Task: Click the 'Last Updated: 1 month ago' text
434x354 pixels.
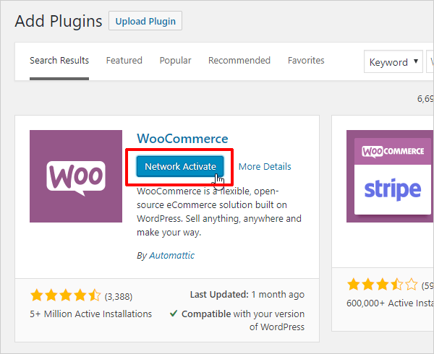Action: pyautogui.click(x=247, y=295)
